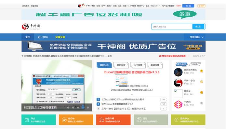Click the 导读 tile icon
Screen dimensions: 226x129
click(x=27, y=120)
